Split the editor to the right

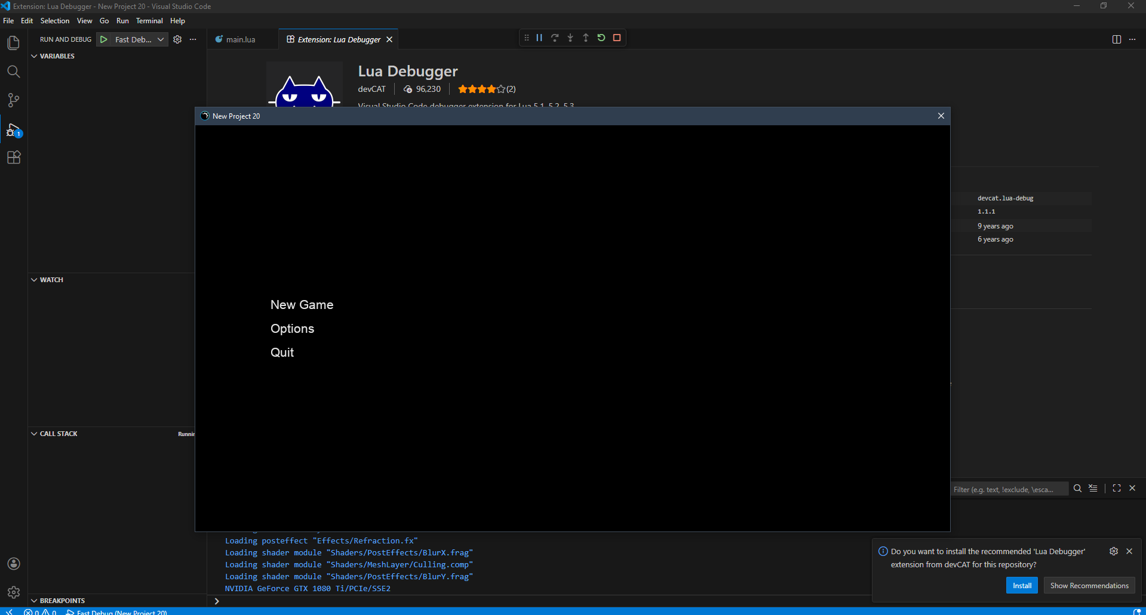coord(1116,39)
